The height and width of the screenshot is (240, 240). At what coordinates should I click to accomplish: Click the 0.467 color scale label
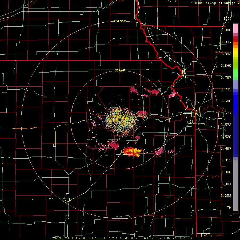tap(226, 149)
